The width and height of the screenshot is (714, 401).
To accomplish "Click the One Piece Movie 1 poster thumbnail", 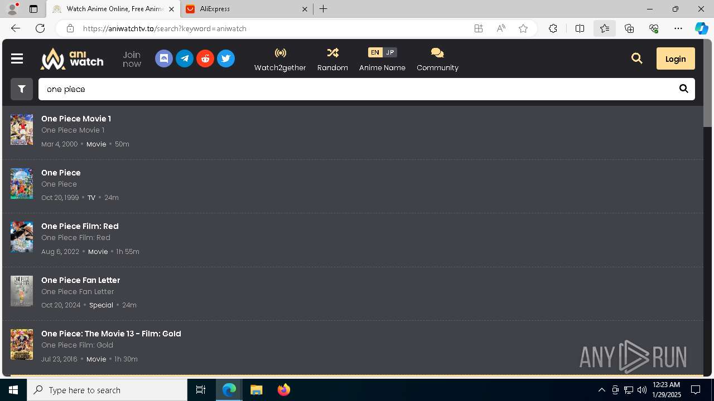I will pos(22,130).
